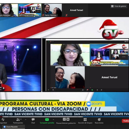Click the red Finalizar button
The height and width of the screenshot is (129, 129).
pyautogui.click(x=125, y=121)
